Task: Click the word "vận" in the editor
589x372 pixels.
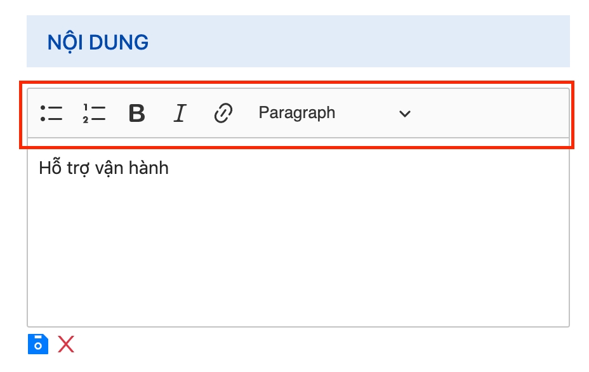Action: tap(111, 169)
